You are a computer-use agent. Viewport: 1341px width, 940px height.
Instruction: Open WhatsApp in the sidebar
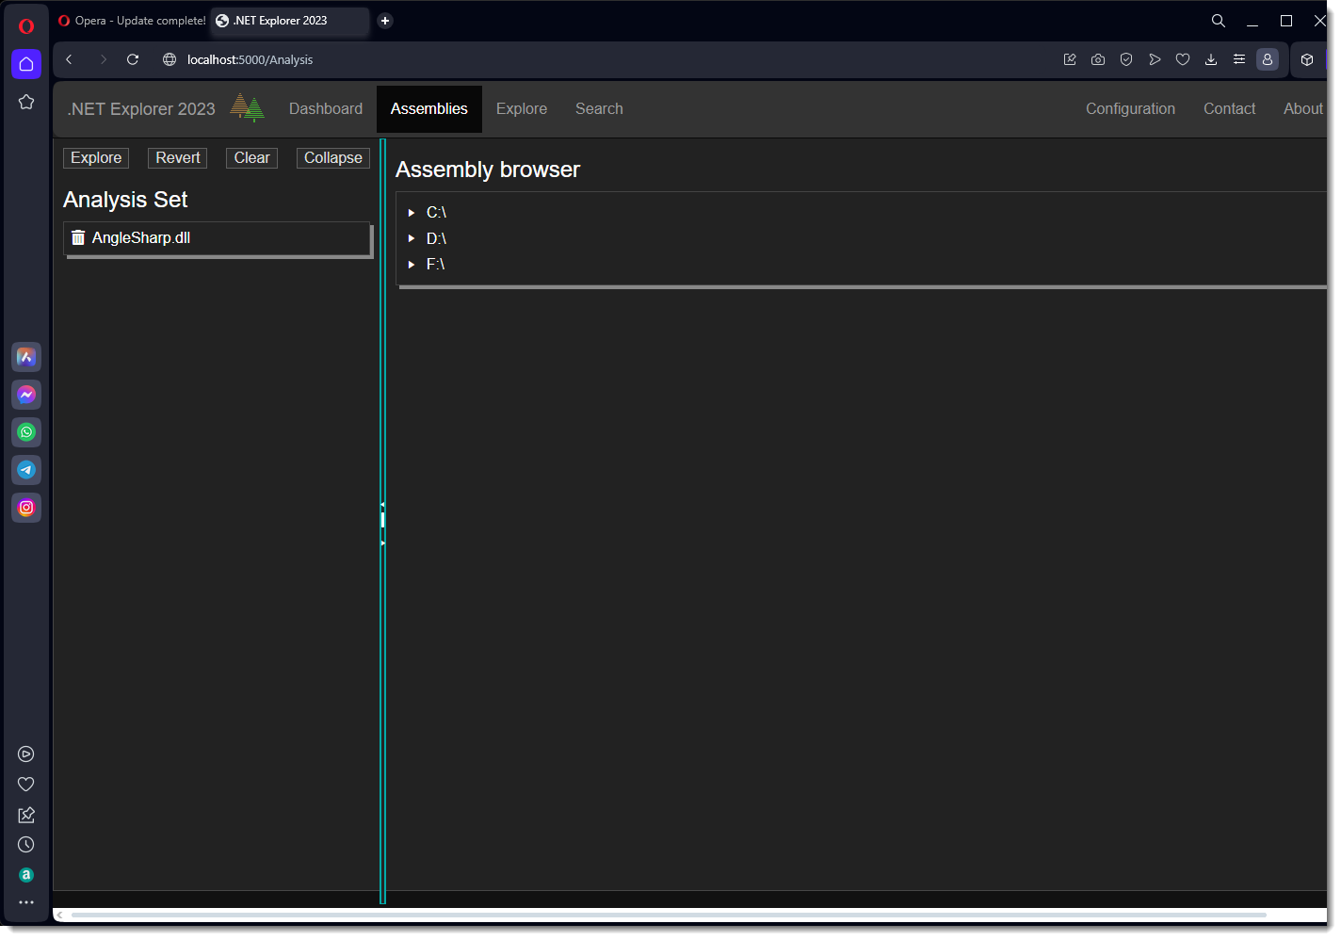pyautogui.click(x=26, y=432)
